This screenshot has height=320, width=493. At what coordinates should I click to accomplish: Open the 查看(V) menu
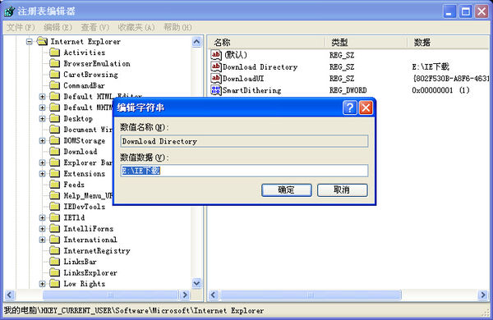tap(95, 28)
